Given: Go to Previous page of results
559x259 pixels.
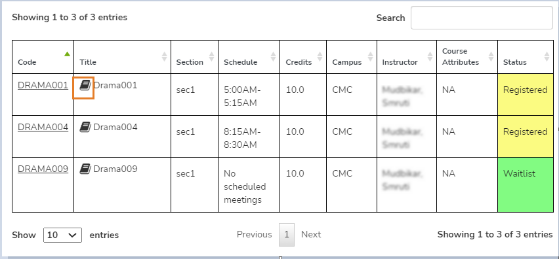Looking at the screenshot, I should tap(254, 235).
